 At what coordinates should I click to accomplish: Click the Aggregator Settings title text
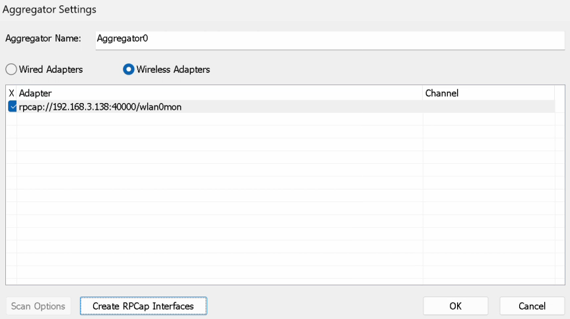[x=50, y=9]
